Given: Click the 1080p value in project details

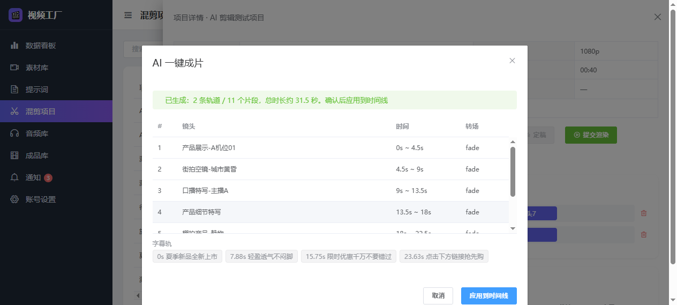Looking at the screenshot, I should tap(590, 52).
